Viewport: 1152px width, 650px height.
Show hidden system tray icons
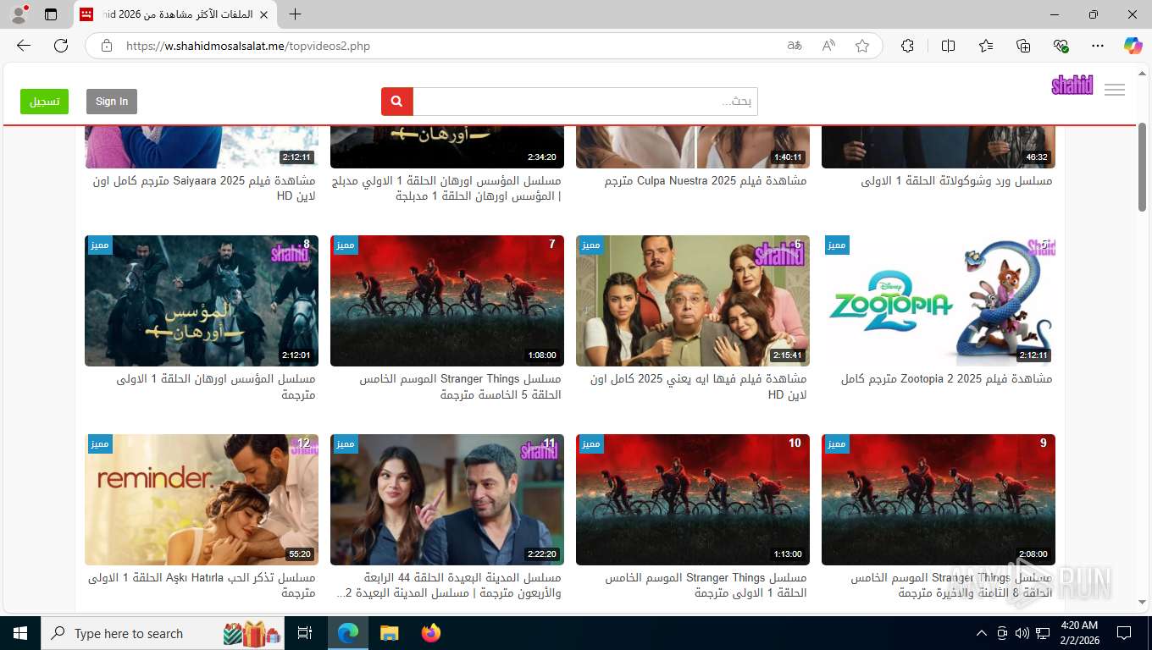click(x=982, y=633)
